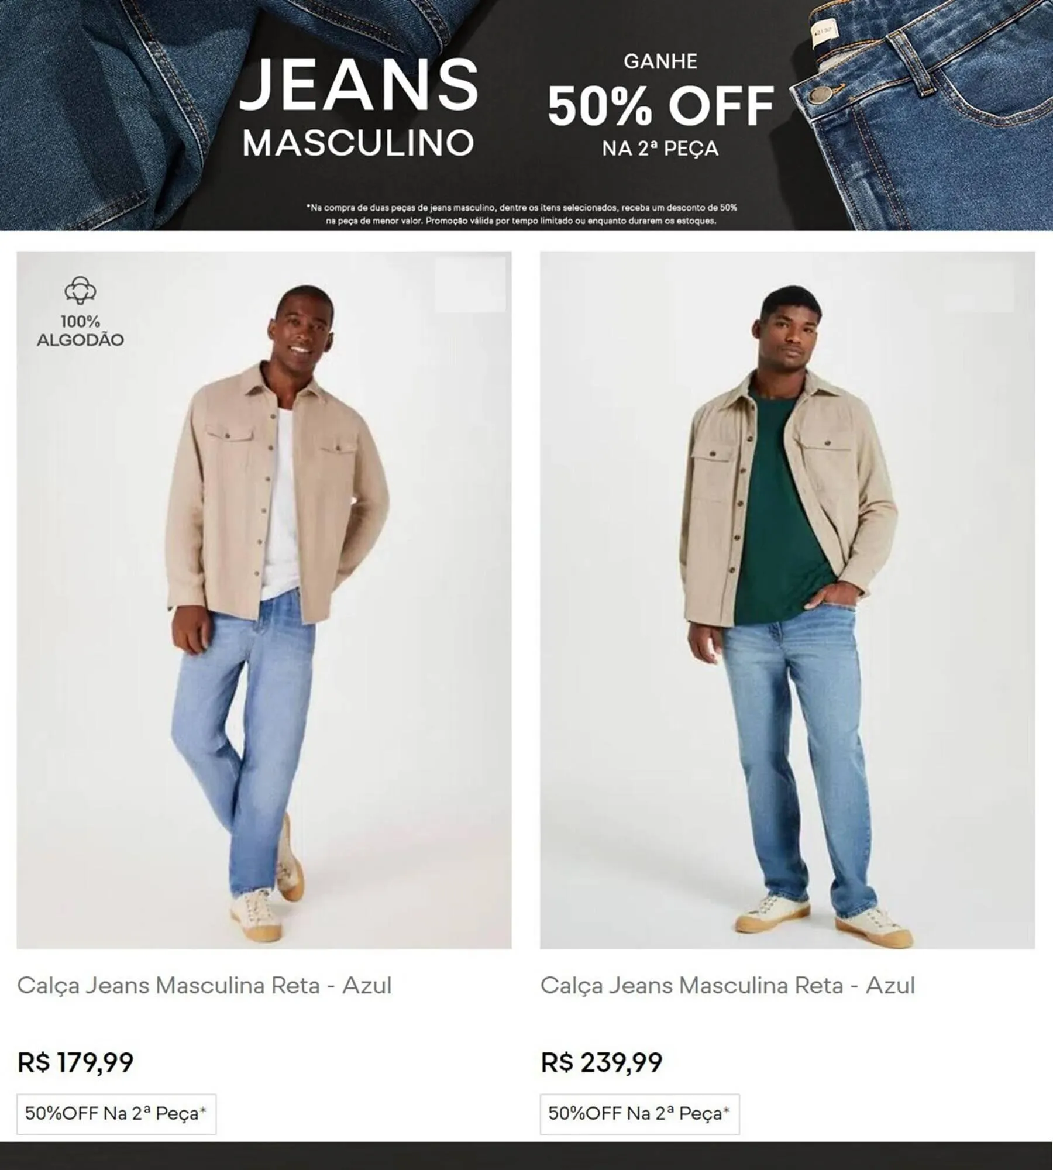Click the metal jeans button in banner
Viewport: 1053px width, 1170px height.
821,95
